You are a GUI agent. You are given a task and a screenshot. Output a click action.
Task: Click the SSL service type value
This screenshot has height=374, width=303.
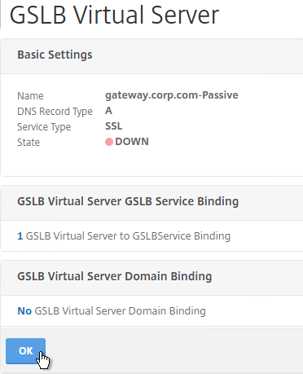point(114,126)
